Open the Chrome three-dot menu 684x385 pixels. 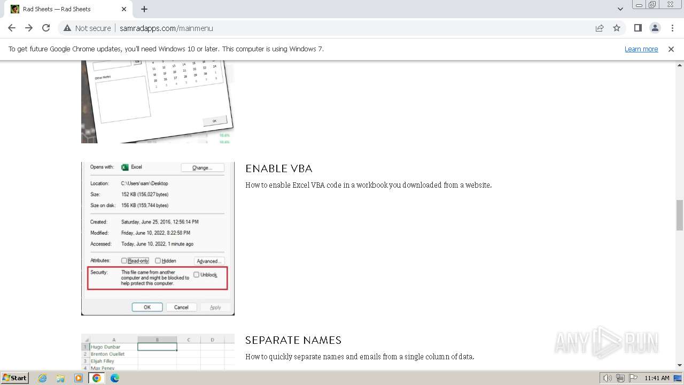[x=672, y=28]
